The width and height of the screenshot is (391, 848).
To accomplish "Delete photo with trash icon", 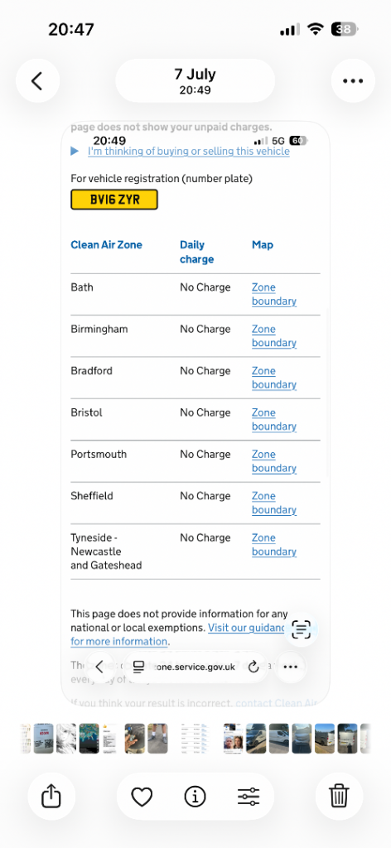I will [x=338, y=796].
